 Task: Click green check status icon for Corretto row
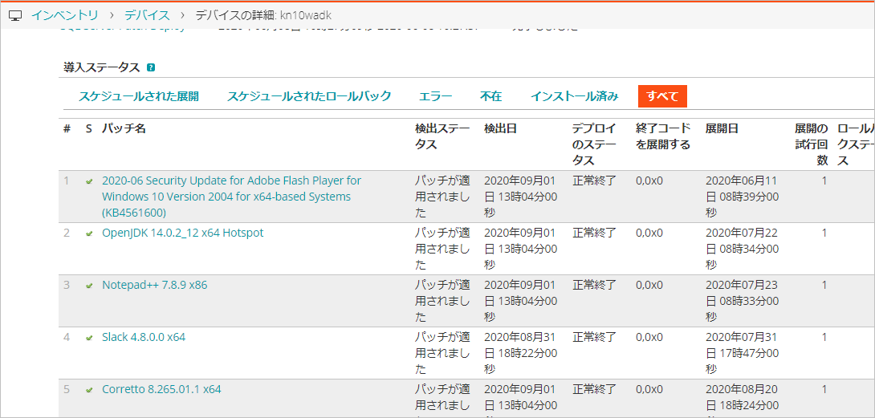pyautogui.click(x=89, y=390)
